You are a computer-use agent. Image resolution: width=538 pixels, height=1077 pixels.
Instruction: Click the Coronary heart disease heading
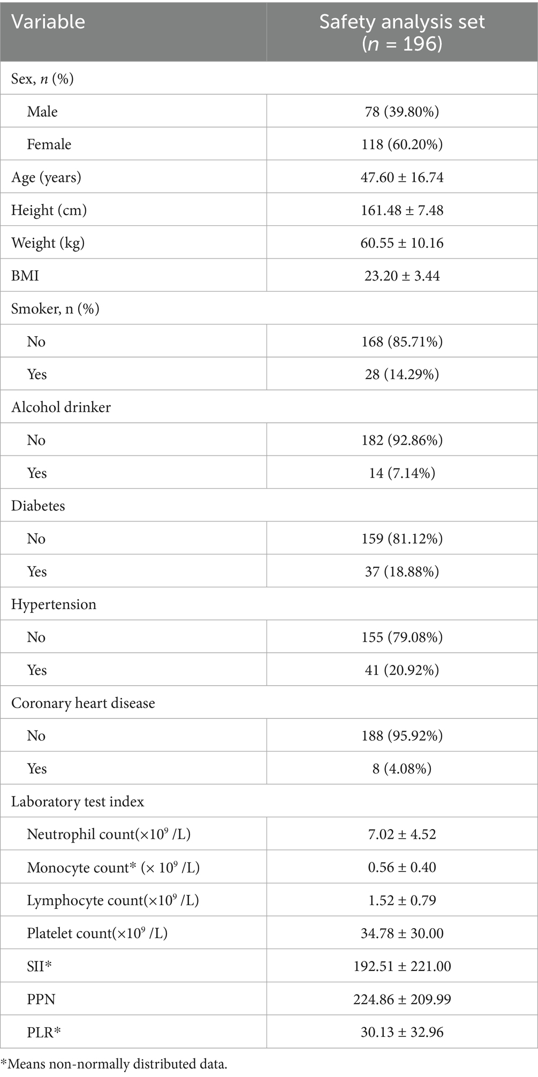(83, 703)
